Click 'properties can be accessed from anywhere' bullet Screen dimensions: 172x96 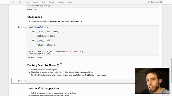coord(53,93)
